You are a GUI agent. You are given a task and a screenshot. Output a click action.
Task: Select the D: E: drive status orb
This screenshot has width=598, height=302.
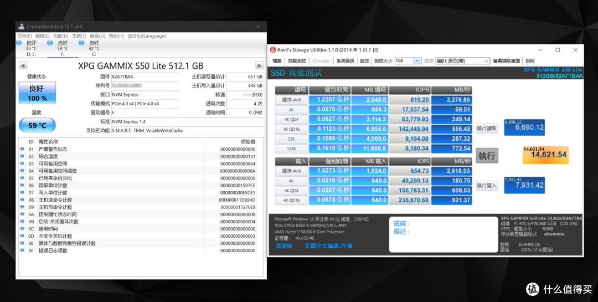(19, 43)
